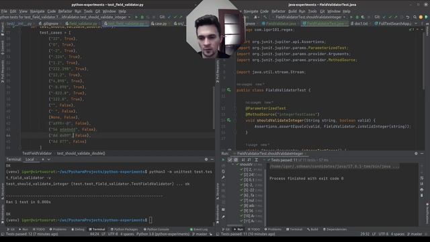This screenshot has height=242, width=430.
Task: Open the Notifications side panel in the Java window
Action: pyautogui.click(x=427, y=214)
